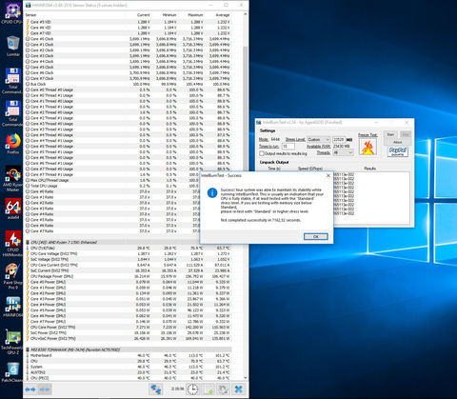Click the logging sheet icon in HWiNFO toolbar

click(x=209, y=389)
